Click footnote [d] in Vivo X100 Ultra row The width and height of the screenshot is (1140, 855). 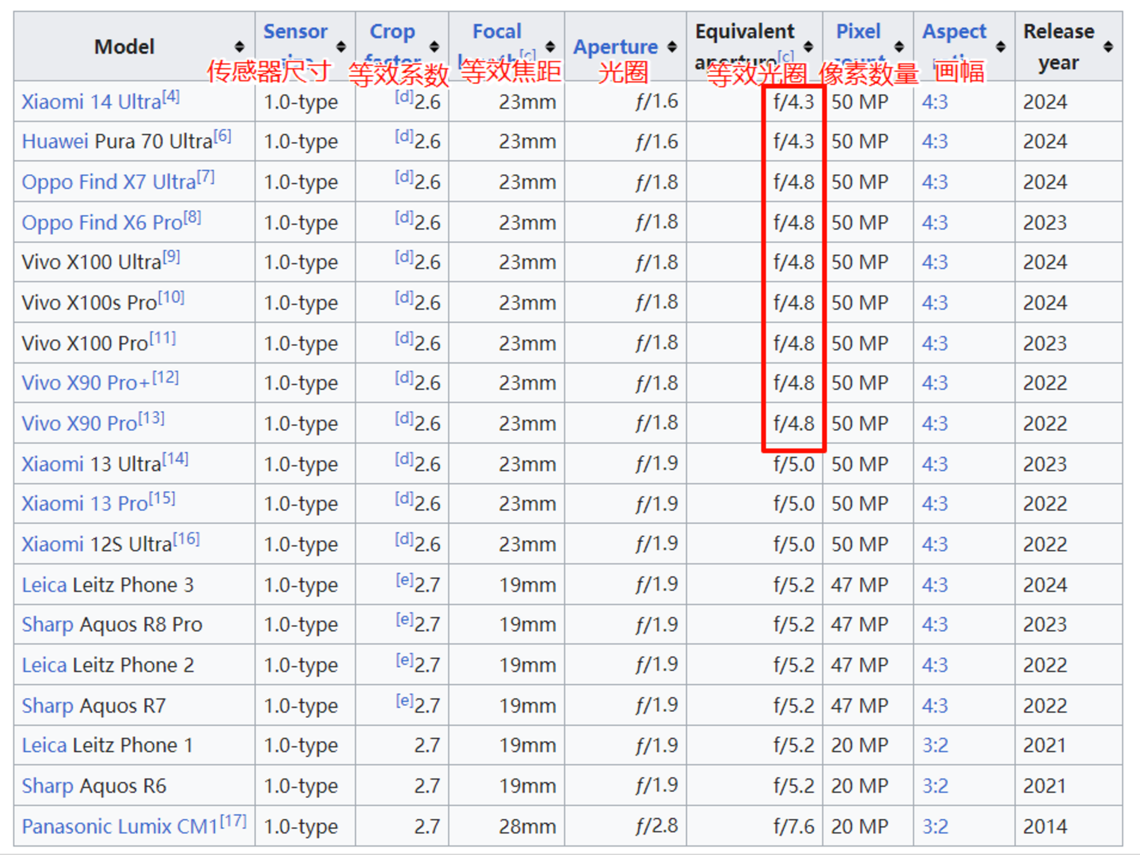coord(404,257)
